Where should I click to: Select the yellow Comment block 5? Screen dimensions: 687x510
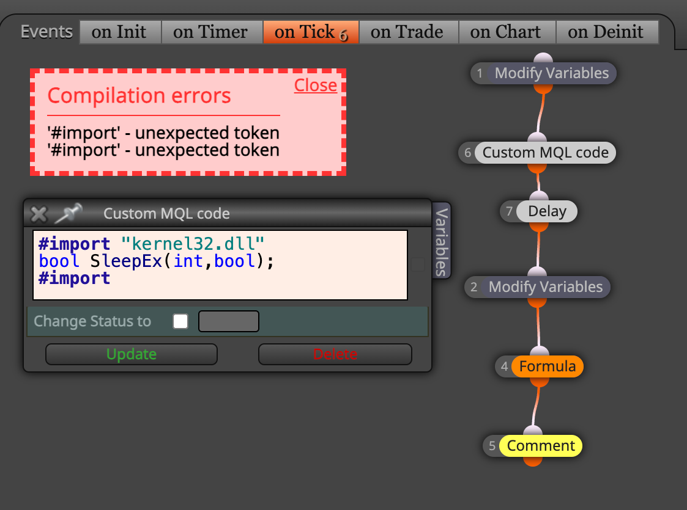tap(533, 446)
